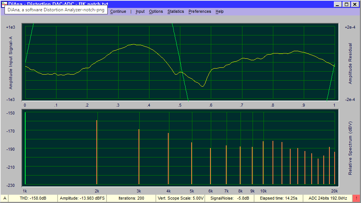Click the THD: -158.0dB status field
361x203 pixels.
(x=33, y=198)
